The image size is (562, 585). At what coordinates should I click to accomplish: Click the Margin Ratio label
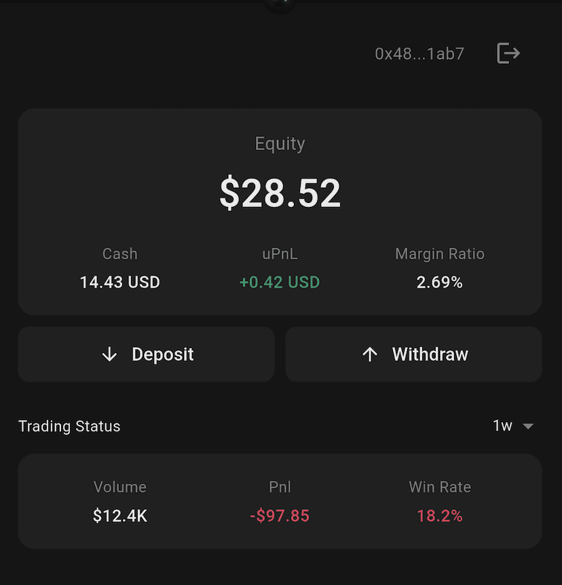point(440,254)
